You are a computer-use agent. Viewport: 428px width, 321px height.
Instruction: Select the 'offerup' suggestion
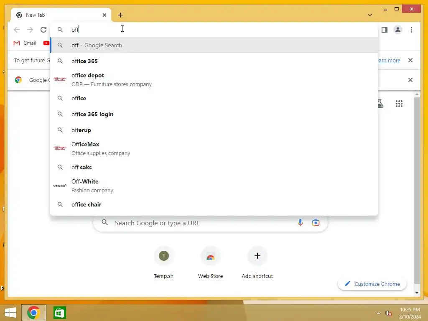[214, 130]
